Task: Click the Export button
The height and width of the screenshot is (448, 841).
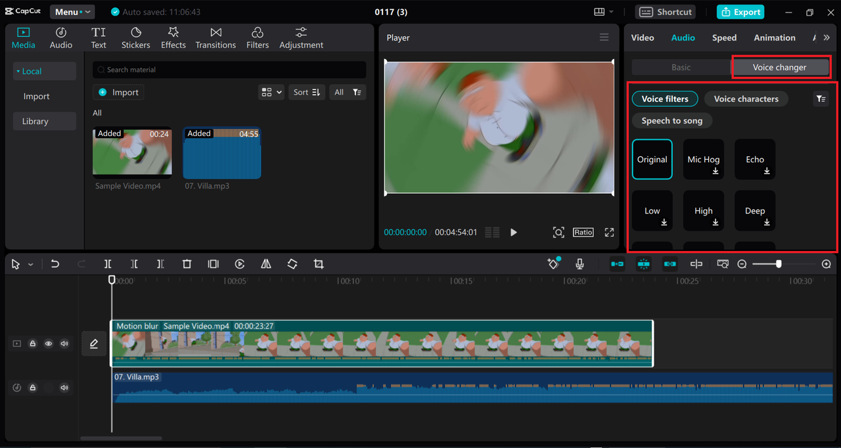Action: tap(740, 12)
